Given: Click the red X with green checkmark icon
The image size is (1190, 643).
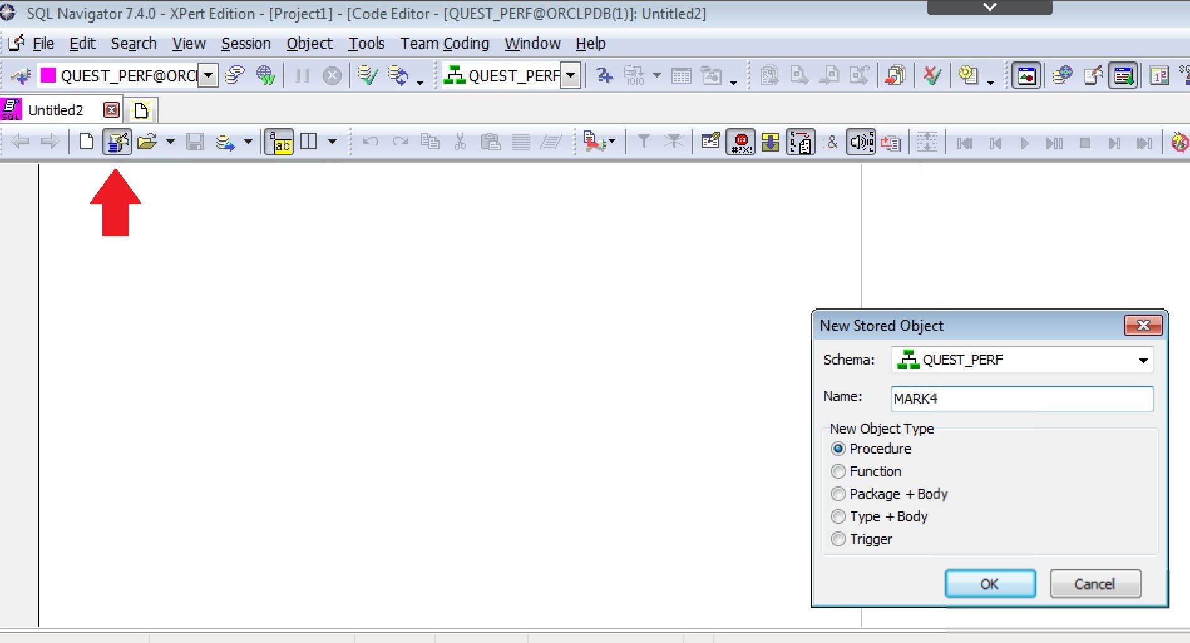Looking at the screenshot, I should 932,76.
